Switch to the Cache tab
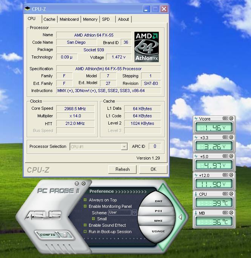Viewport: 251px width, 258px height. 49,19
